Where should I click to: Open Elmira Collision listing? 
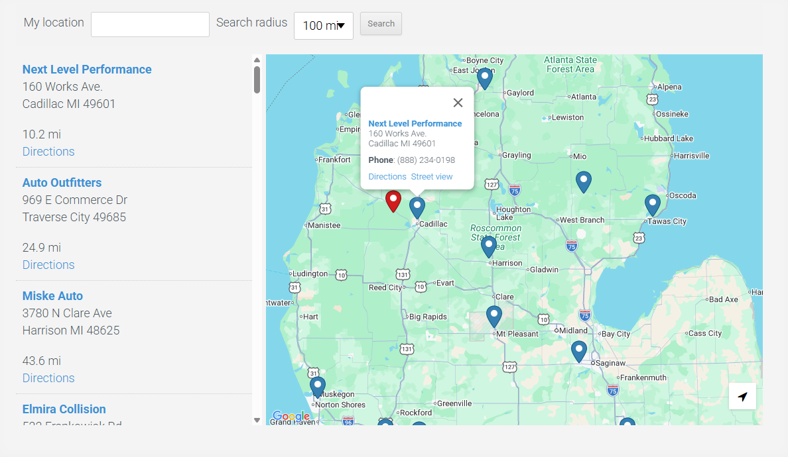(x=64, y=409)
